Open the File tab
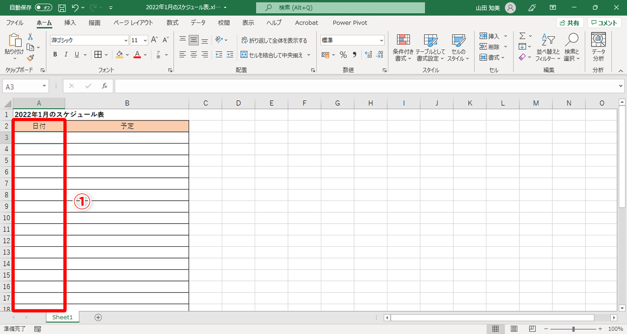Screen dimensions: 627x334 click(15, 23)
